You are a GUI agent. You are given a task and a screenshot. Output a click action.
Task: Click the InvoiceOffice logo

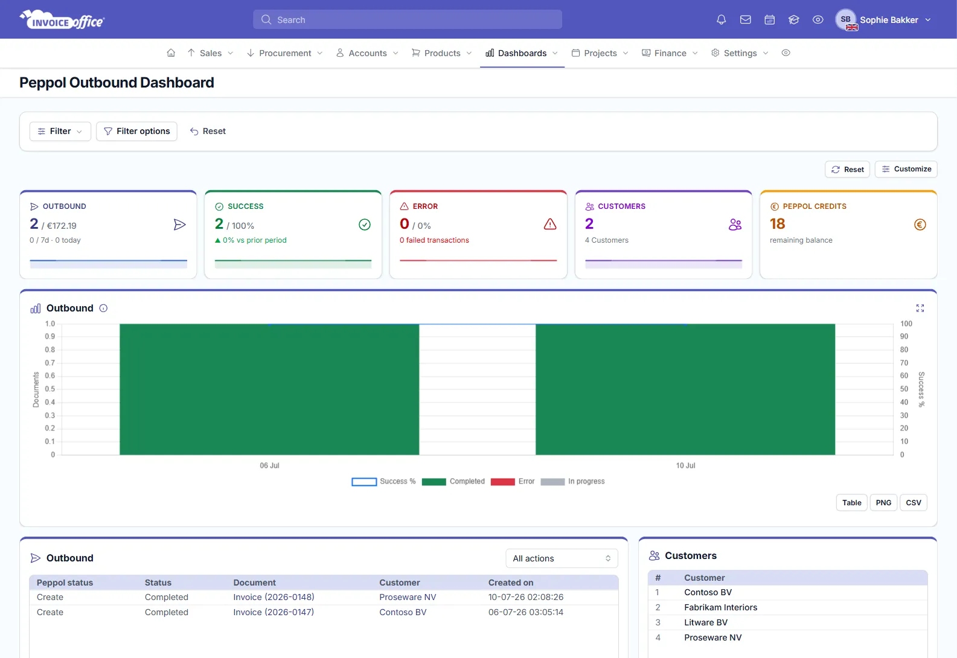(62, 20)
